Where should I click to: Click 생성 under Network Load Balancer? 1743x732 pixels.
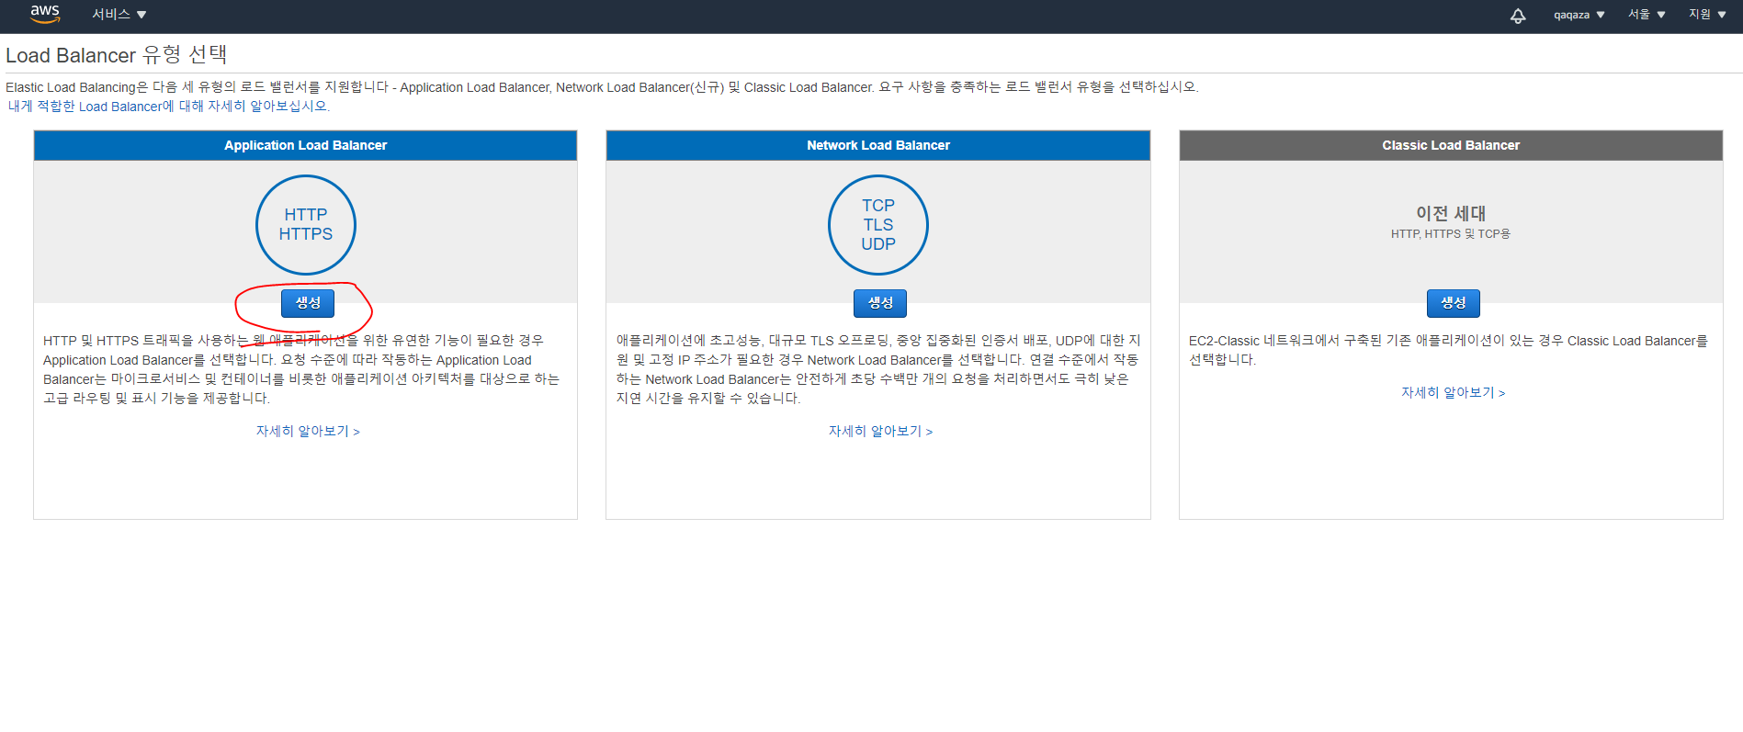click(x=880, y=303)
